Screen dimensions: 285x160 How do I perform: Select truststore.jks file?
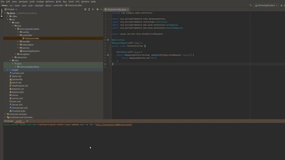(17, 111)
